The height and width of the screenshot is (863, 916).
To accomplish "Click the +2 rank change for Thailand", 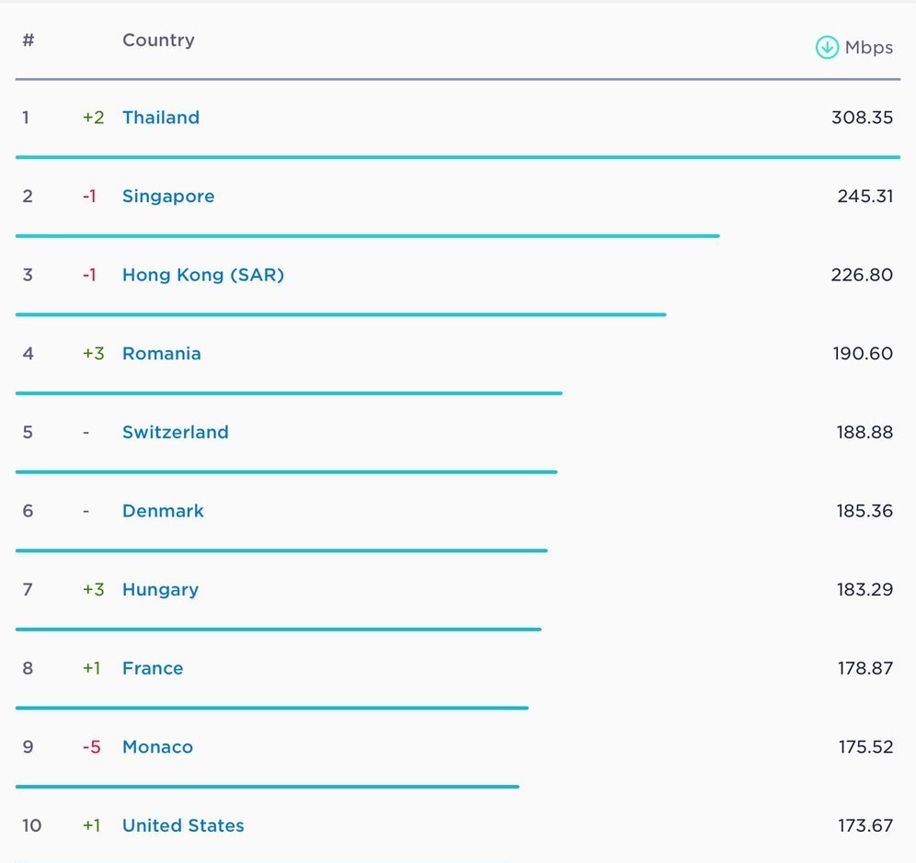I will coord(93,118).
